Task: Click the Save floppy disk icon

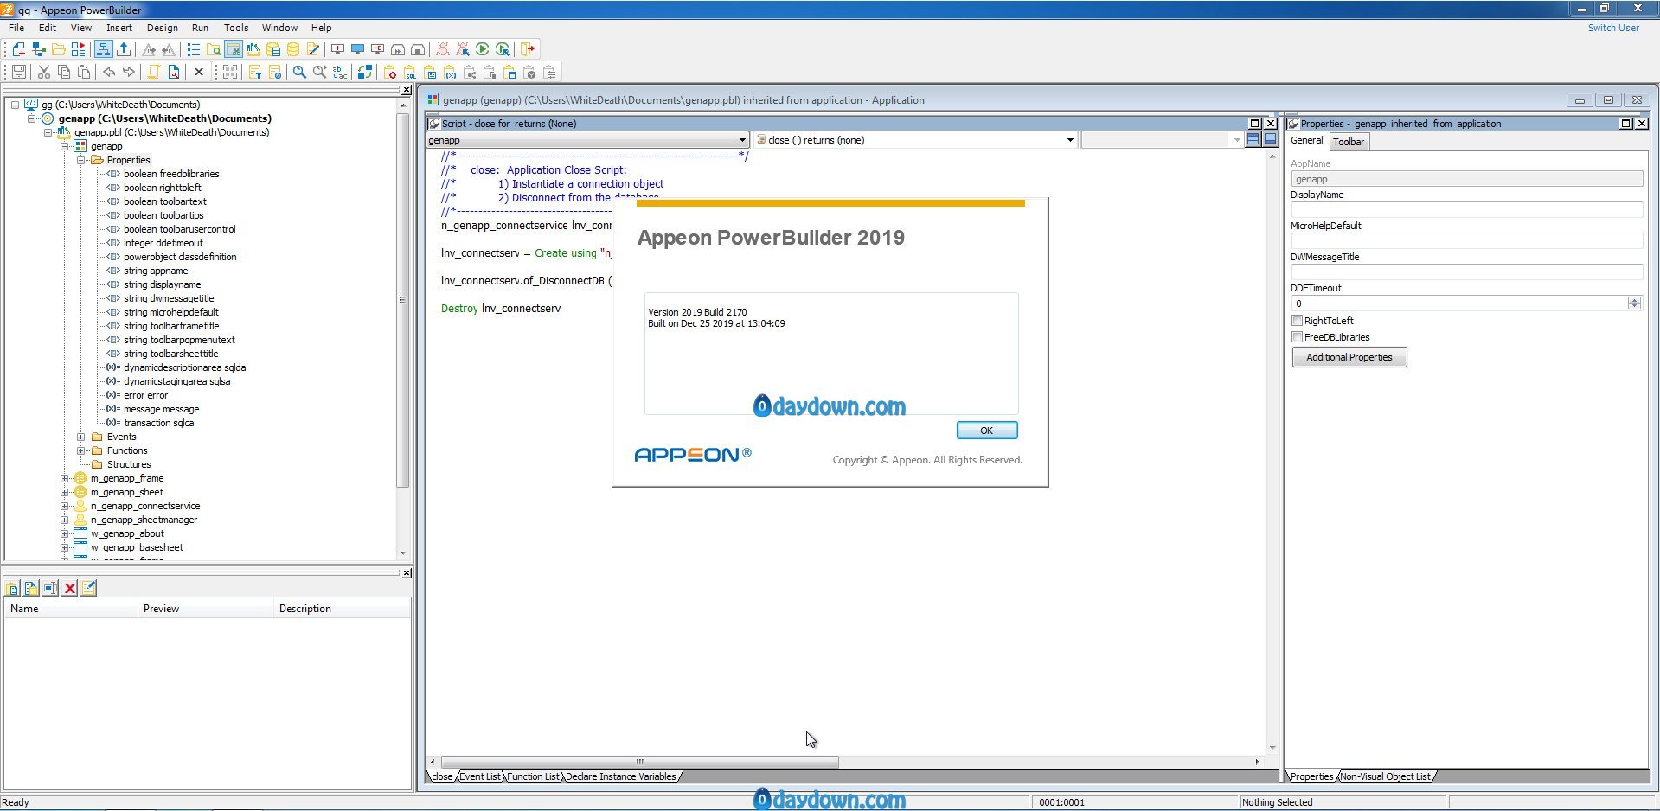Action: 18,72
